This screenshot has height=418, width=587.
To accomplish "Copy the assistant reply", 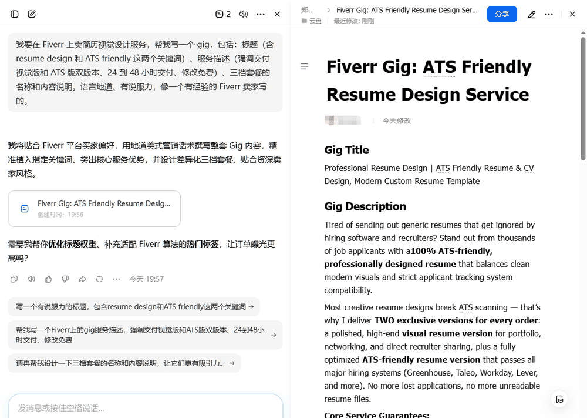I will point(14,279).
